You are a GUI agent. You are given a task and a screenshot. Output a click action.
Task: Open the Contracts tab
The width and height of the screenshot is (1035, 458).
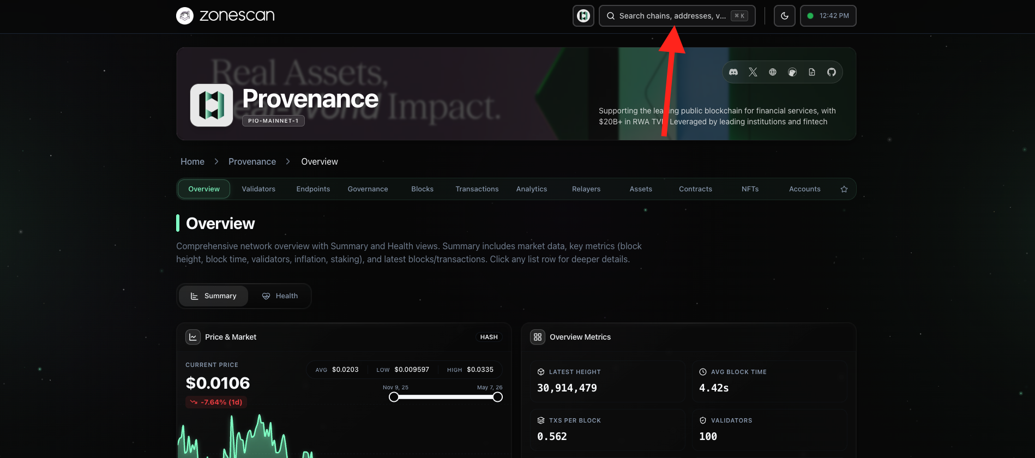point(695,189)
